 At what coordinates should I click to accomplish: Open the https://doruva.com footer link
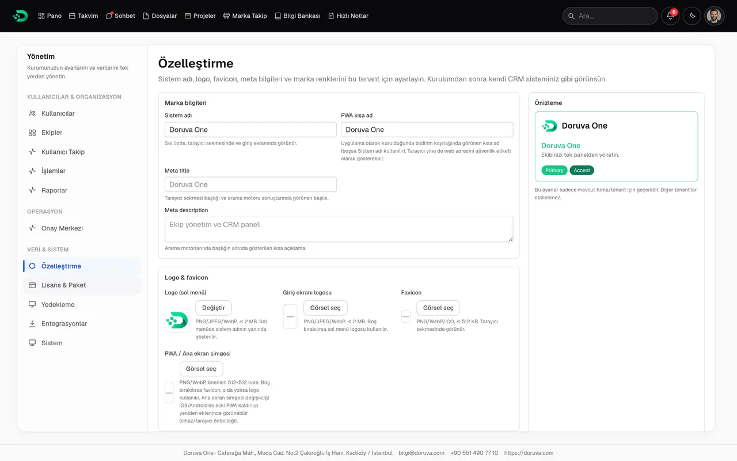coord(529,453)
